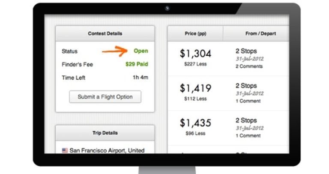Click the orange arrow pointing at Open

pos(115,51)
